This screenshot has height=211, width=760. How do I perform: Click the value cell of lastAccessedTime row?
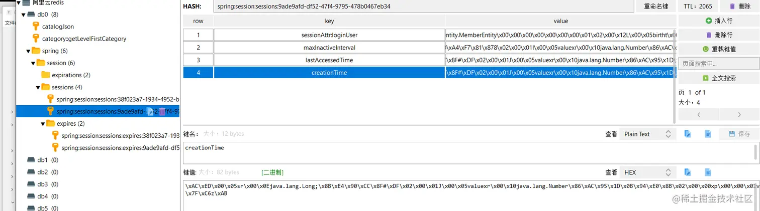(560, 60)
